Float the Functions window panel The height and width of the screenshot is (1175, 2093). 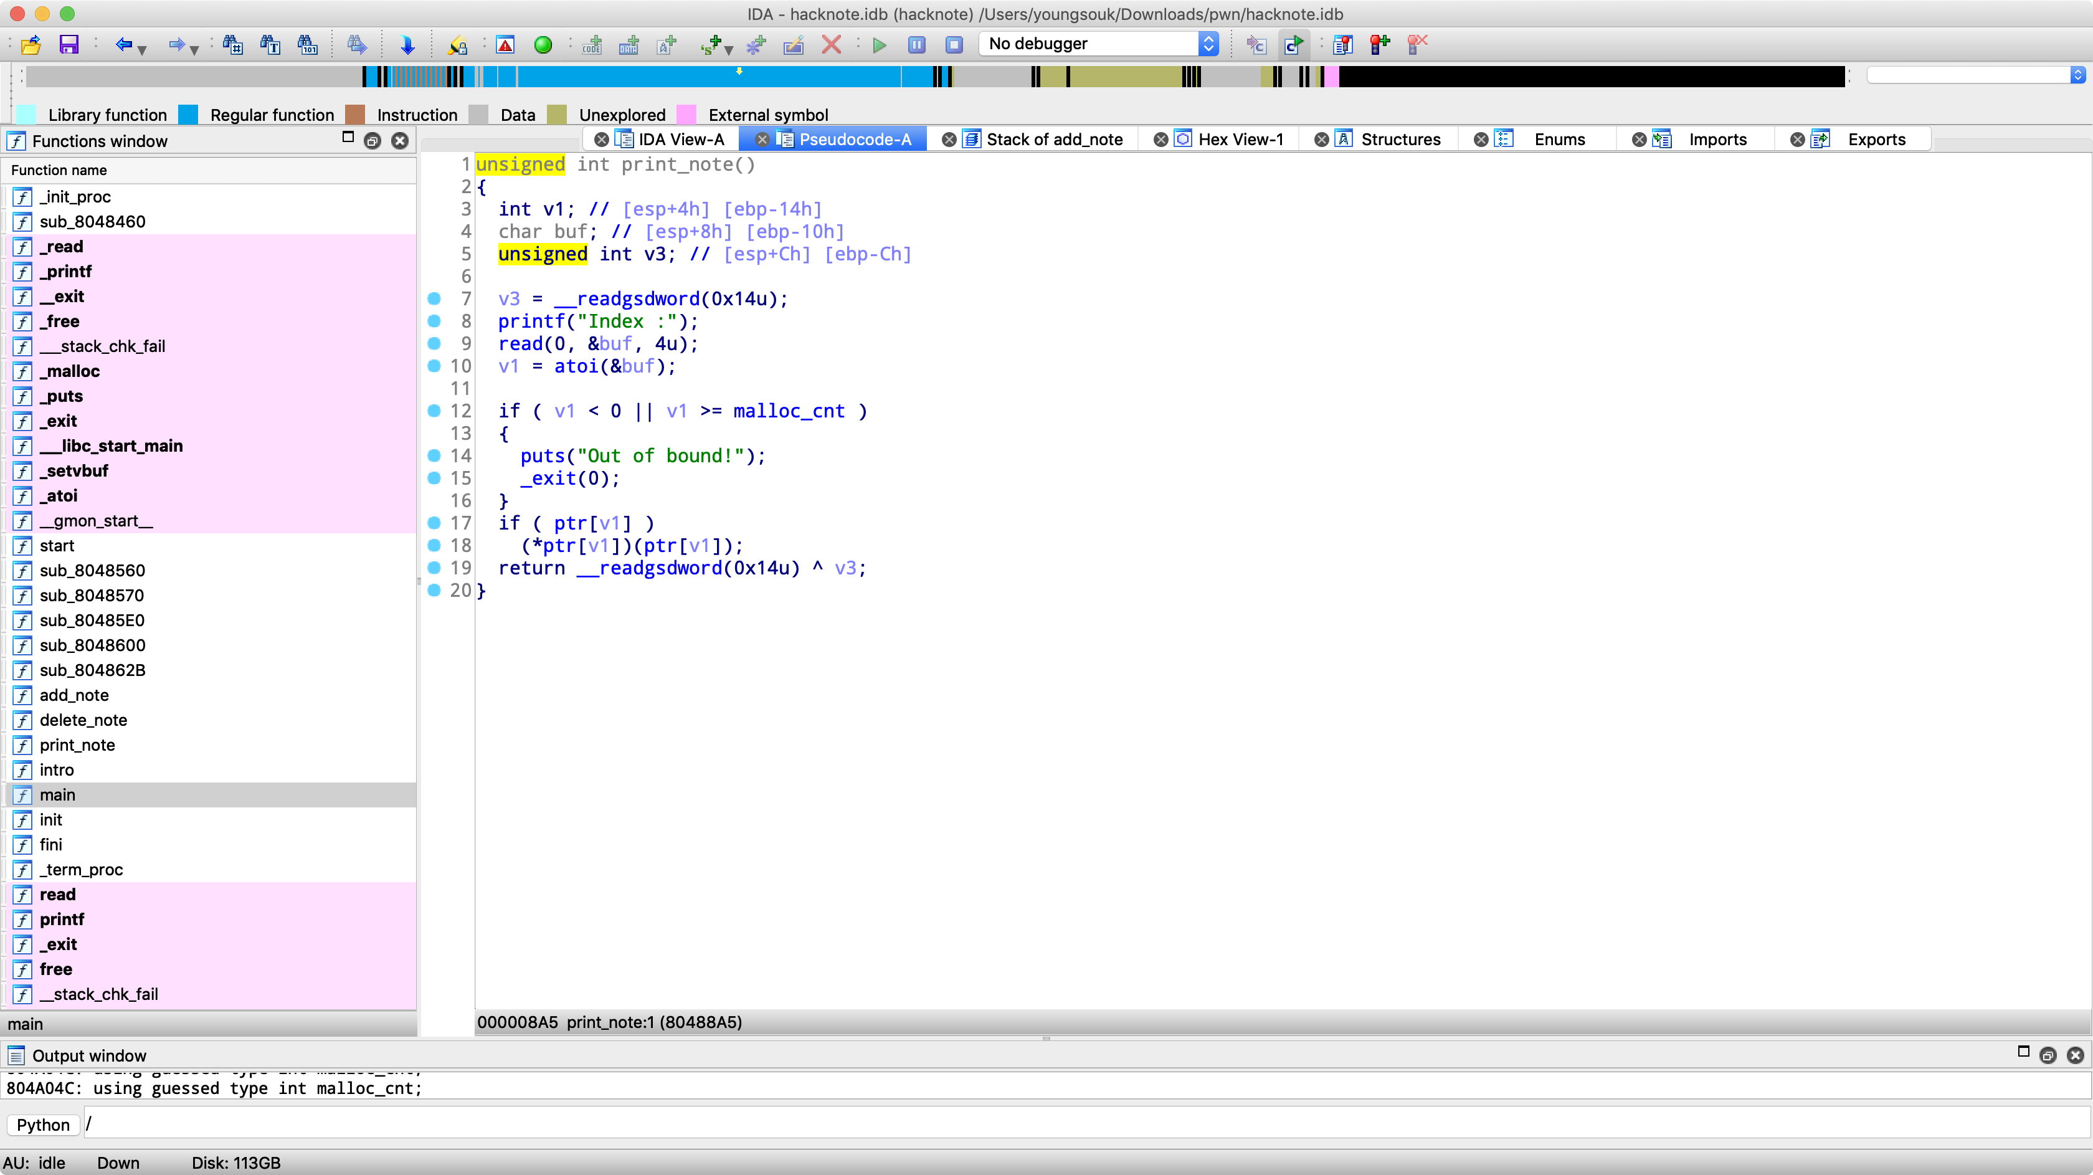373,141
